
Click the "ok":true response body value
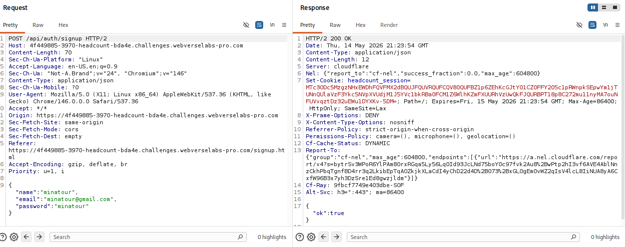(x=328, y=213)
